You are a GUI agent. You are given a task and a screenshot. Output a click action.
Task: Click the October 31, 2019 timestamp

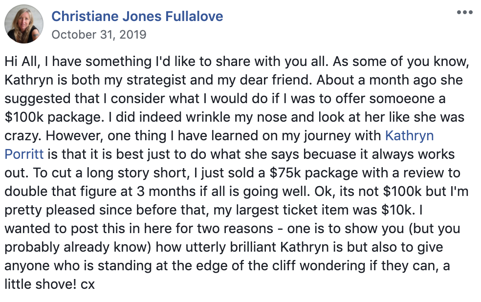99,35
